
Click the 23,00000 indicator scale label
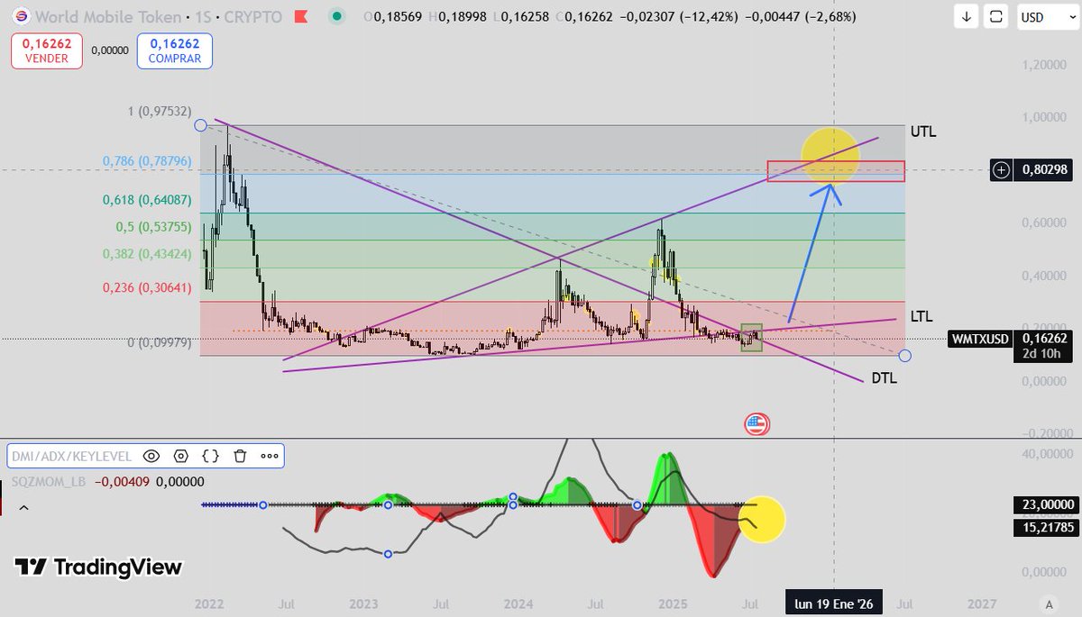(x=1046, y=505)
